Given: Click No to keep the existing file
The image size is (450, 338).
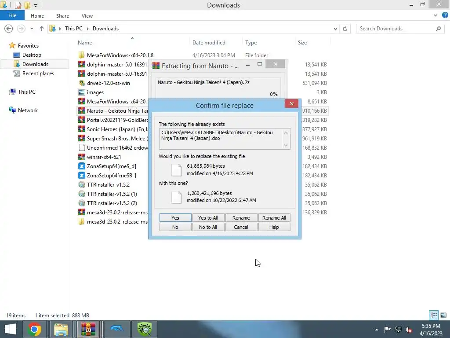Looking at the screenshot, I should tap(175, 227).
